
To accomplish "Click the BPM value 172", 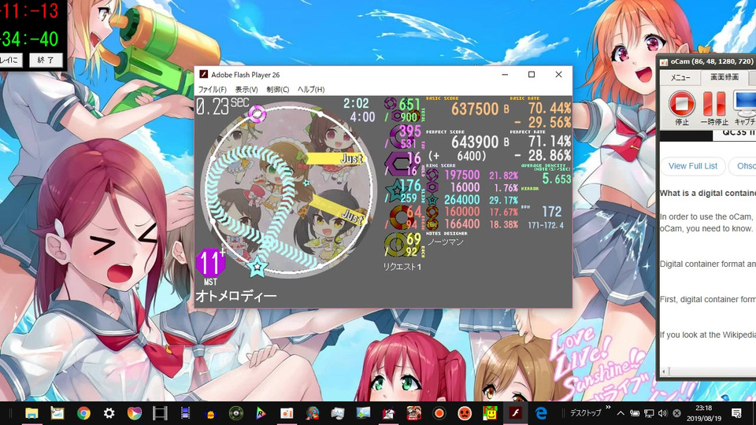I will tap(551, 212).
